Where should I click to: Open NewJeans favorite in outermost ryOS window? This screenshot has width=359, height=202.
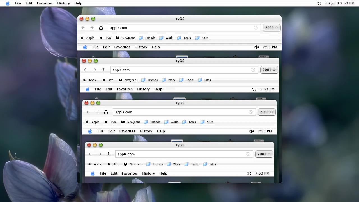(125, 38)
